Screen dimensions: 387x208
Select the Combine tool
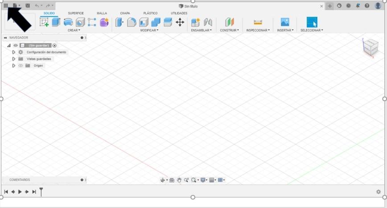(x=156, y=22)
